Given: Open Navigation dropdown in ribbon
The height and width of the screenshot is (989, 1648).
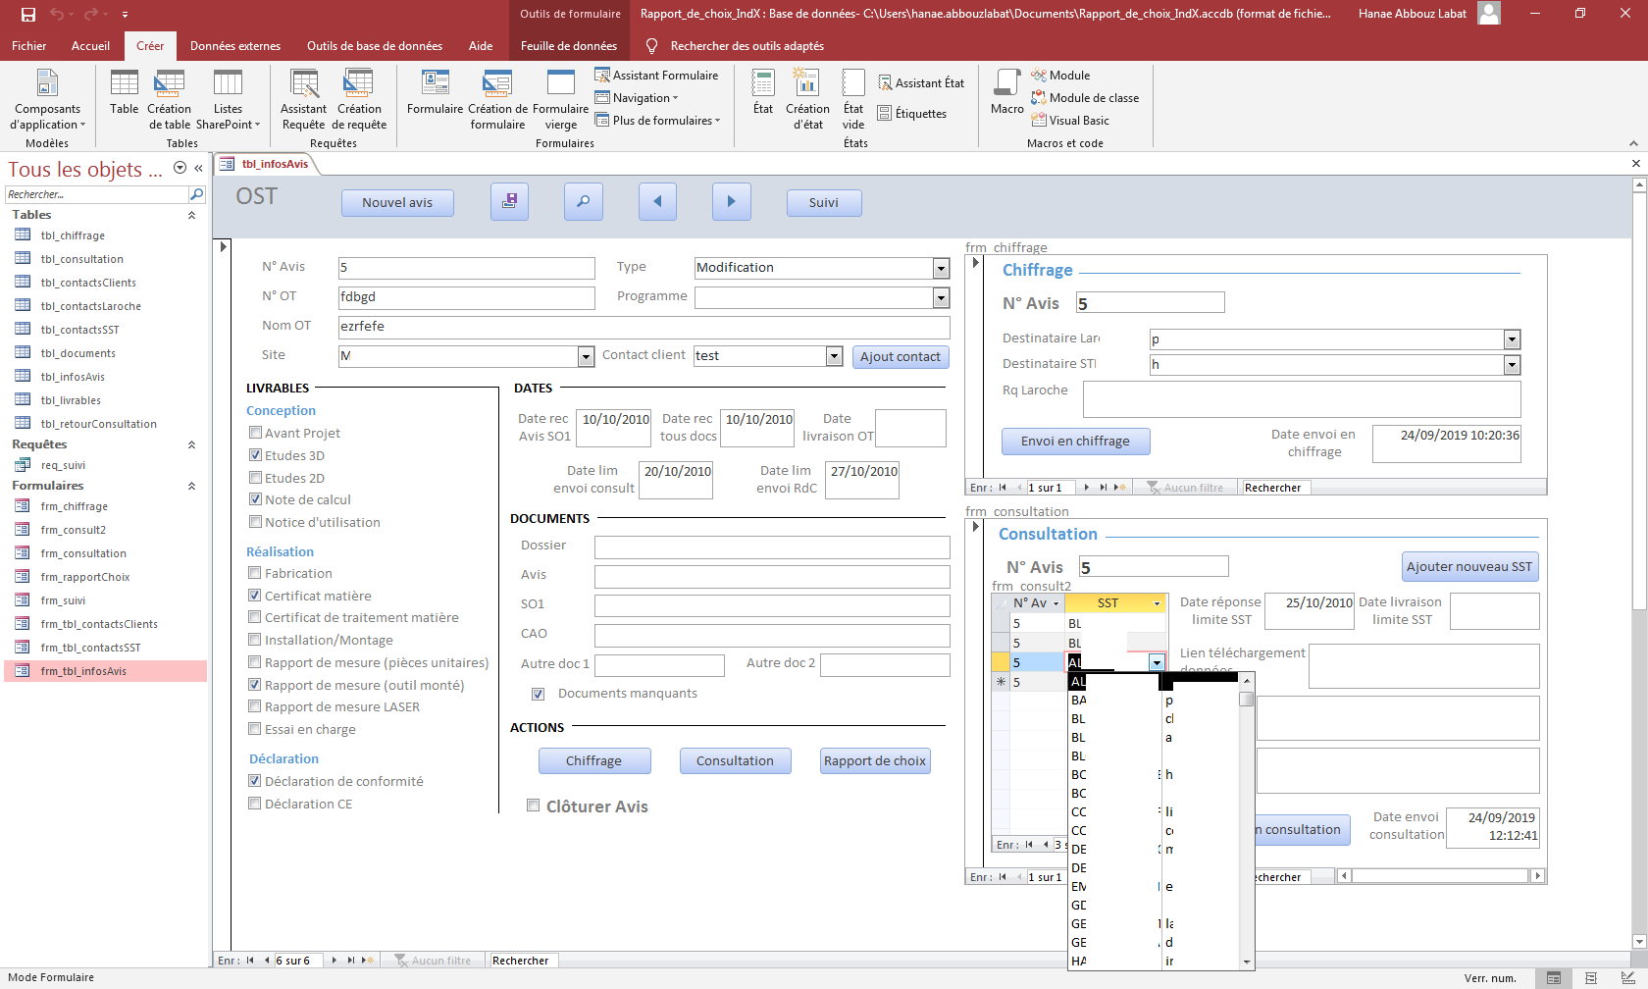Looking at the screenshot, I should [x=637, y=98].
